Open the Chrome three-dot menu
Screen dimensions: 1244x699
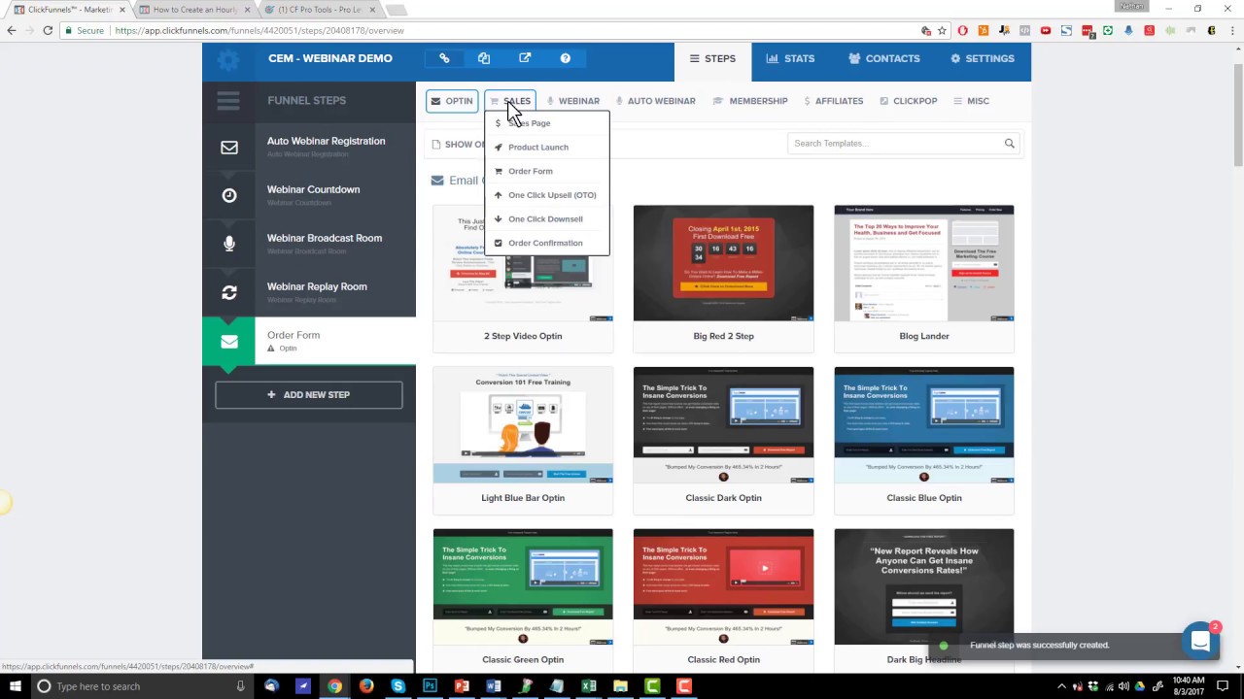pos(1230,30)
